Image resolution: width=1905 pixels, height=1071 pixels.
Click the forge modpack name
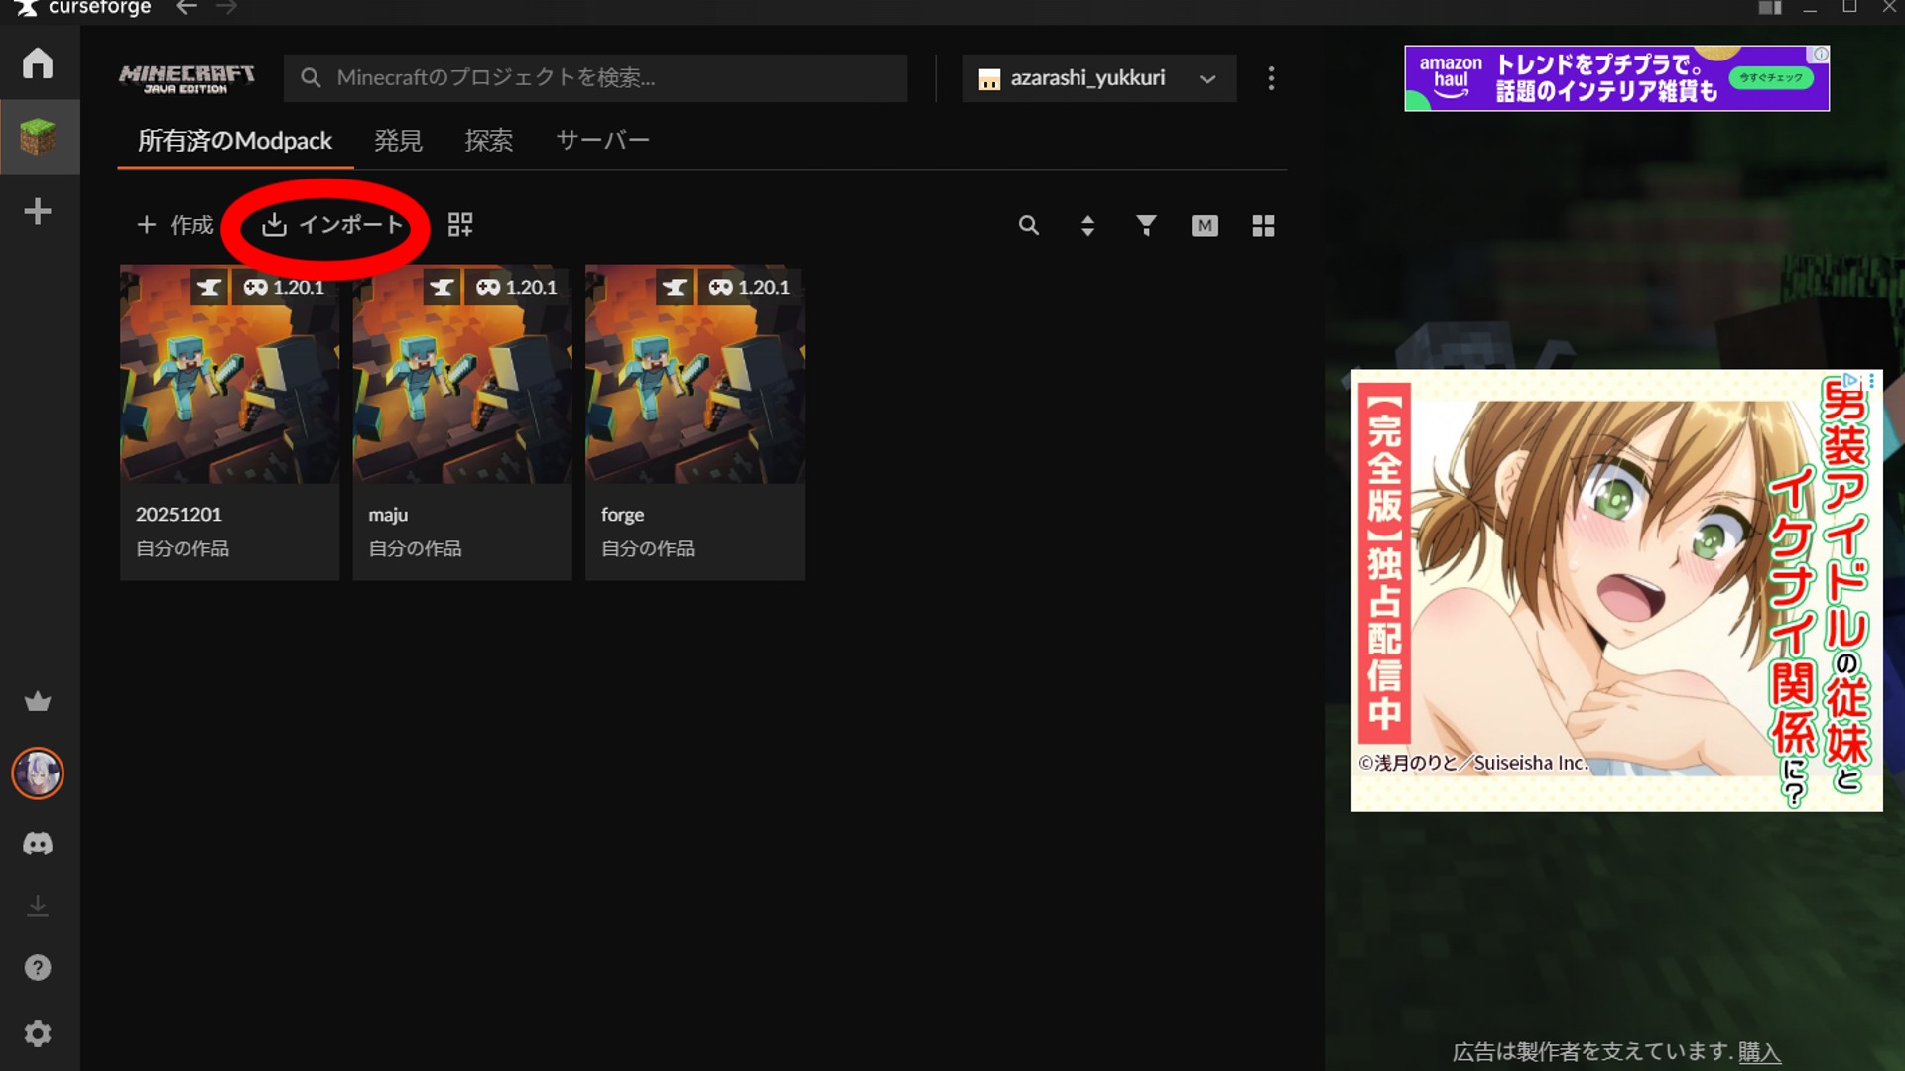(x=622, y=515)
